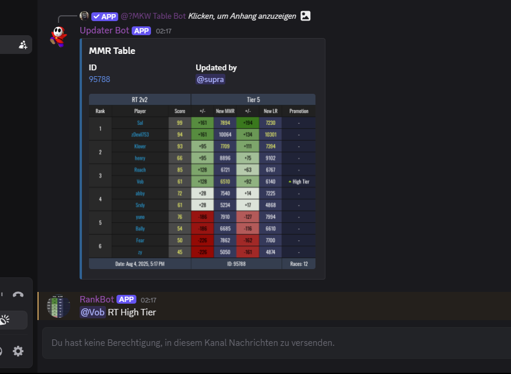Open RankBot's avatar
Image resolution: width=511 pixels, height=374 pixels.
pos(59,307)
